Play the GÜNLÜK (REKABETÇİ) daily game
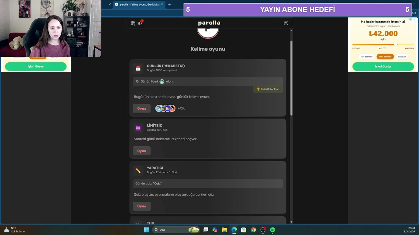Viewport: 419px width, 235px height. pos(142,108)
